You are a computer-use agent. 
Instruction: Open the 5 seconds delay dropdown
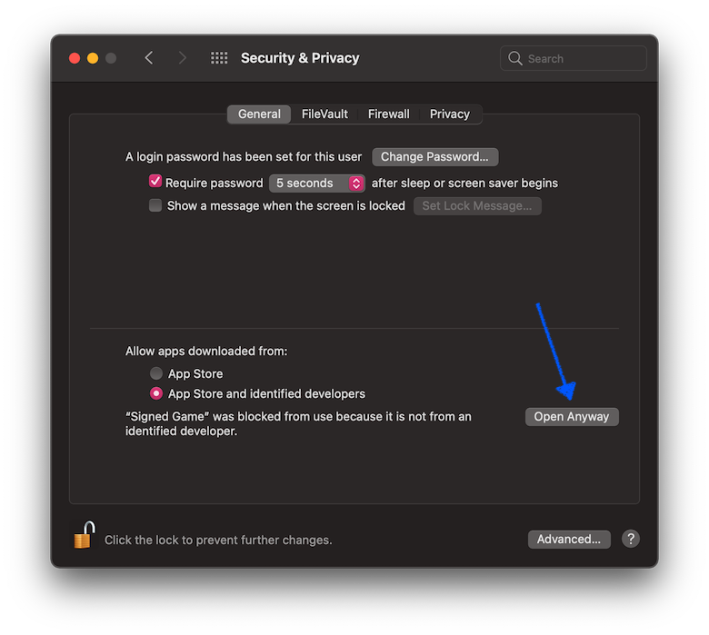(316, 183)
